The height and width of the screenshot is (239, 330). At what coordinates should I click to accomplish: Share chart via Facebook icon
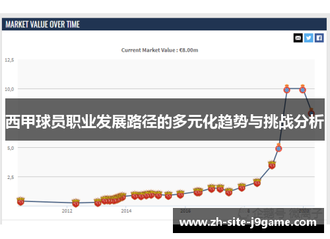click(319, 38)
